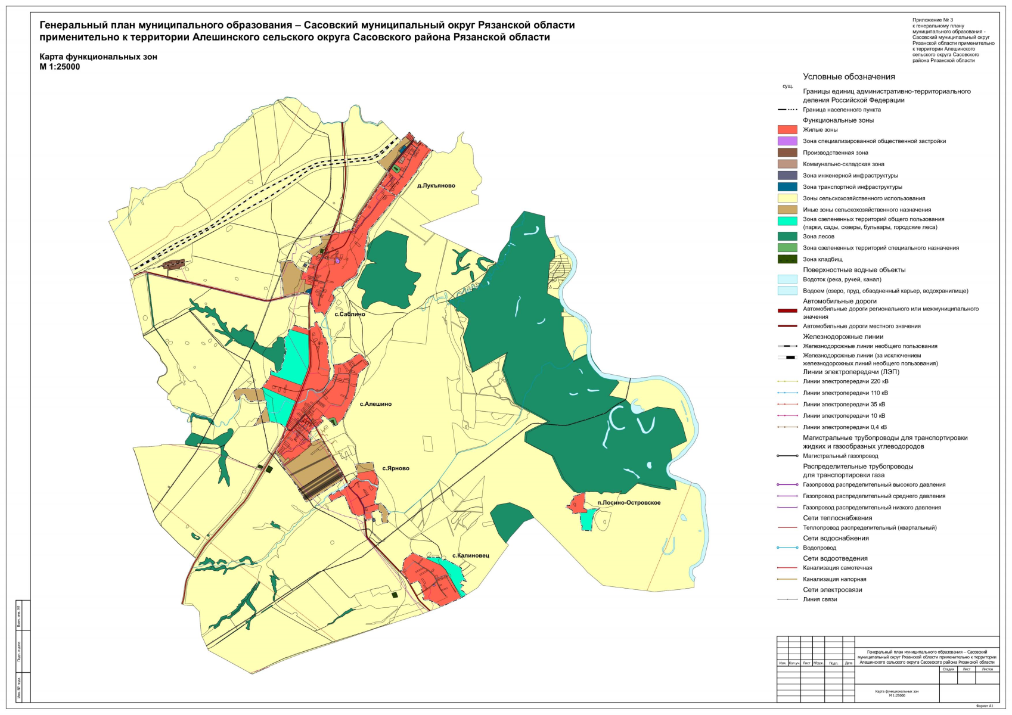
Task: Click the purple специализированной общественной застройки swatch
Action: pos(787,141)
